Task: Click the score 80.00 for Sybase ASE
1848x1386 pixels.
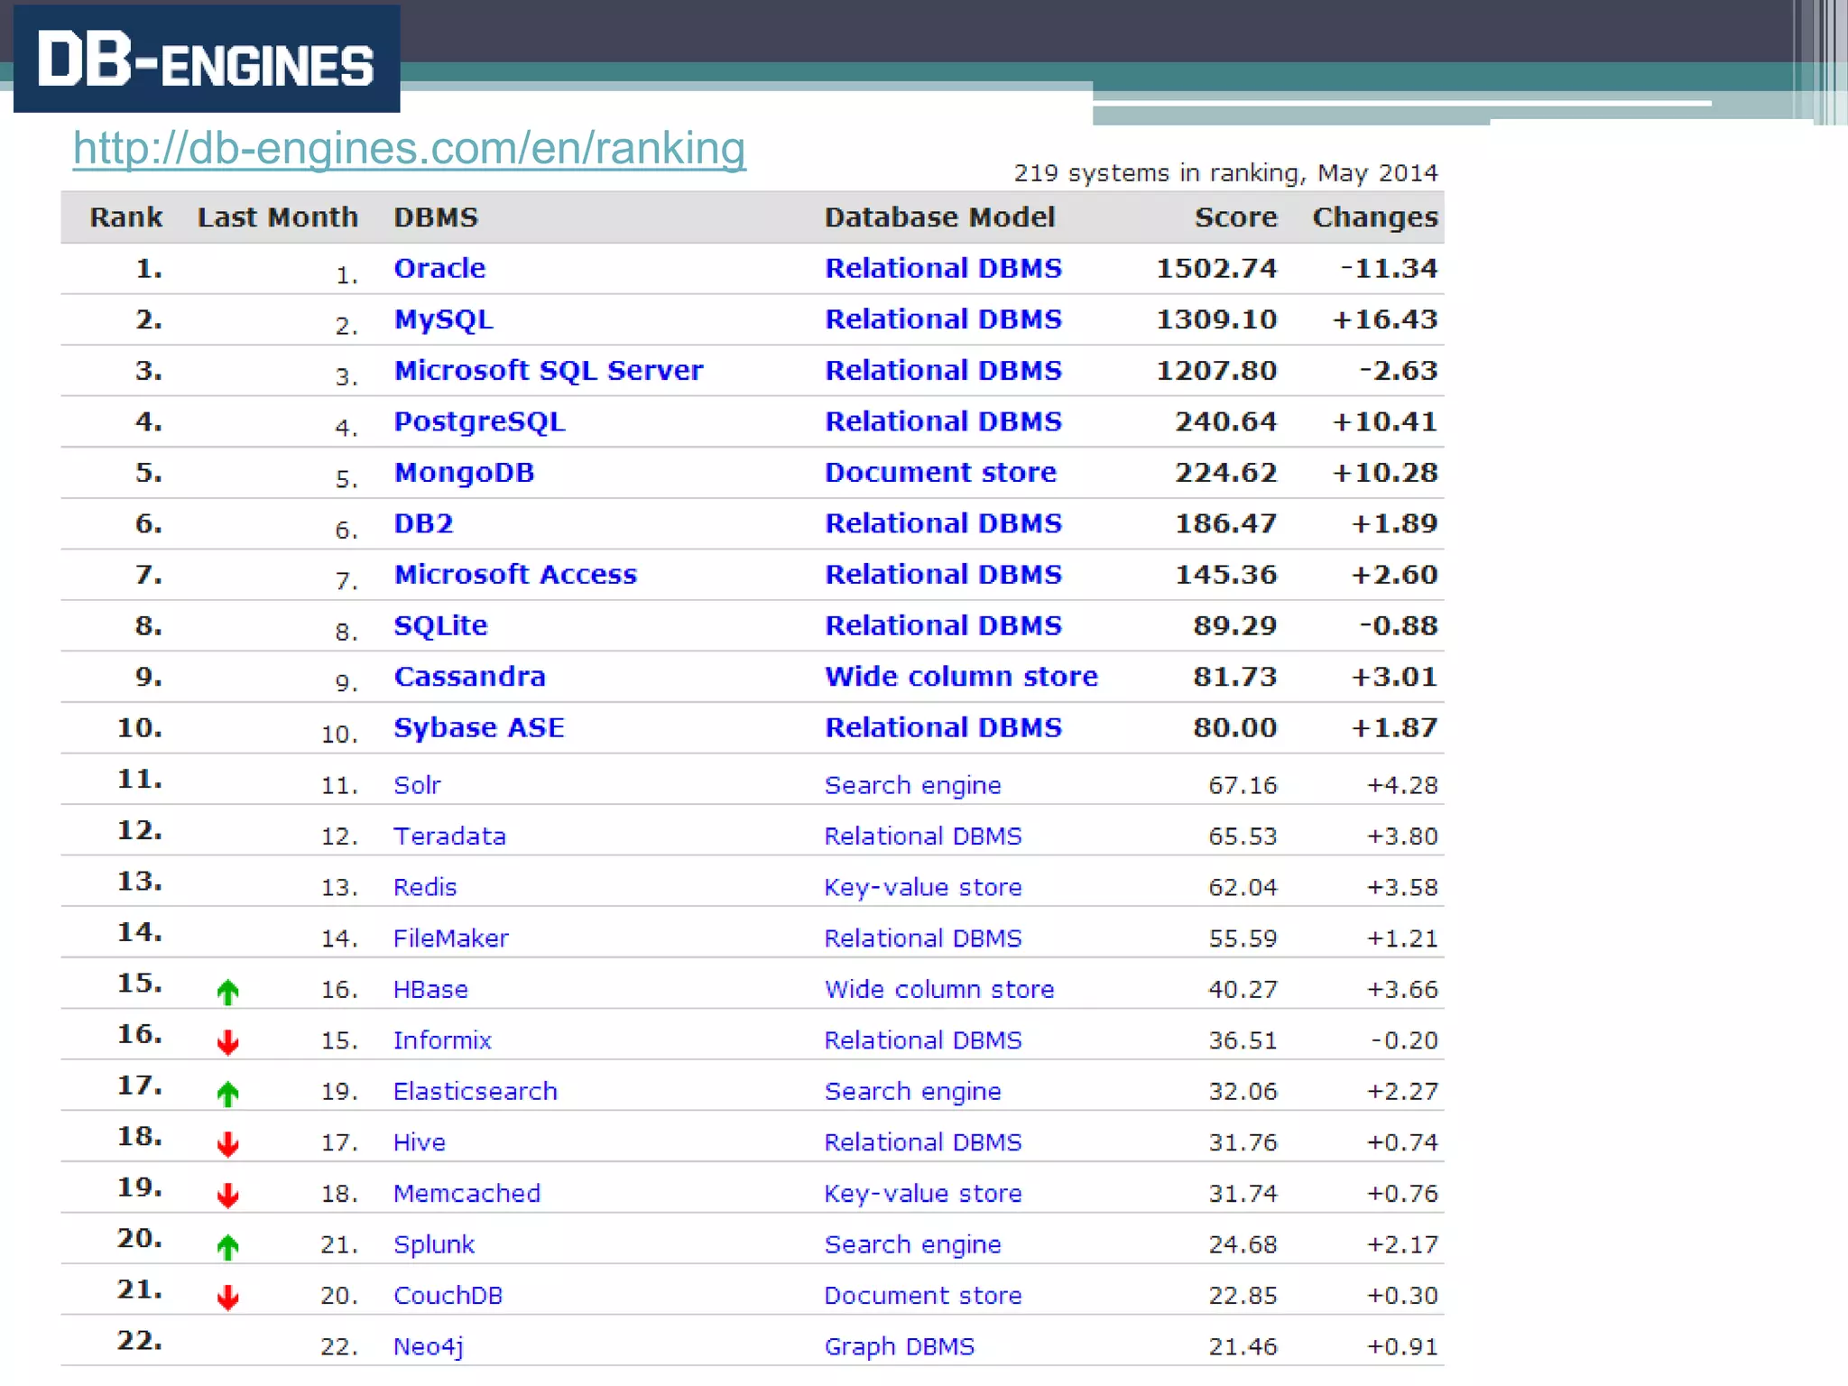Action: (x=1234, y=728)
